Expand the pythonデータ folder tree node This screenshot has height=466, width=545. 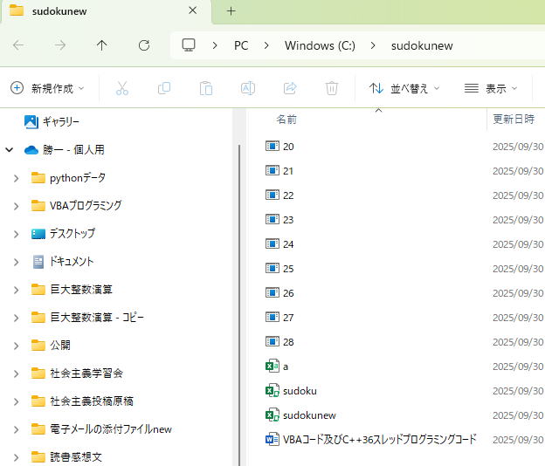[x=16, y=178]
